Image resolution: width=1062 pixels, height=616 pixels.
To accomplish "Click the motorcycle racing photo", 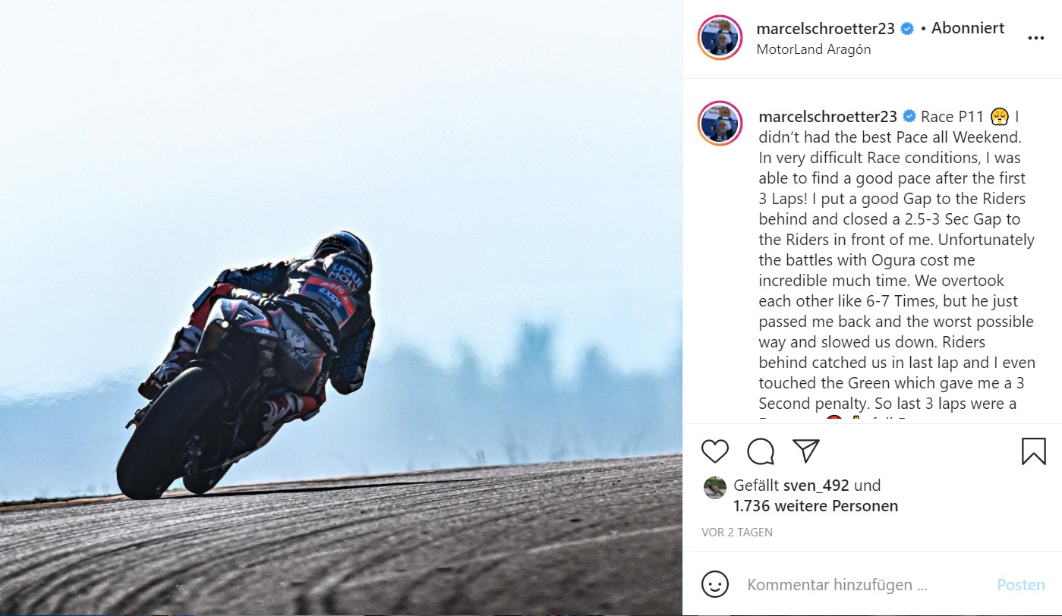I will click(x=341, y=308).
